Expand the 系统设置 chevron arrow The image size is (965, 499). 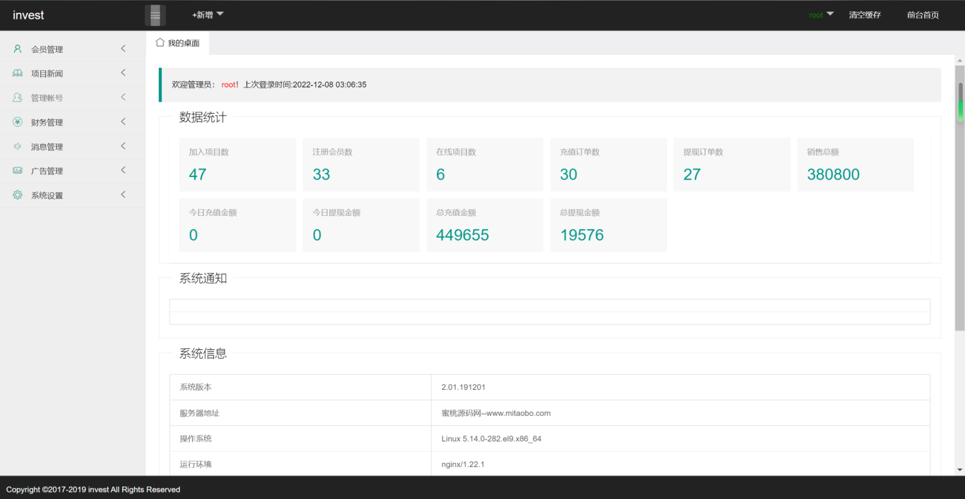click(123, 195)
